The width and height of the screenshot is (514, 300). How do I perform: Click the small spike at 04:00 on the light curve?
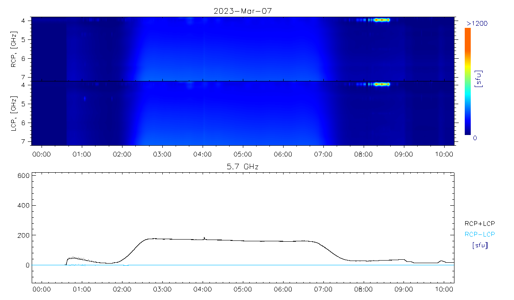click(x=204, y=237)
